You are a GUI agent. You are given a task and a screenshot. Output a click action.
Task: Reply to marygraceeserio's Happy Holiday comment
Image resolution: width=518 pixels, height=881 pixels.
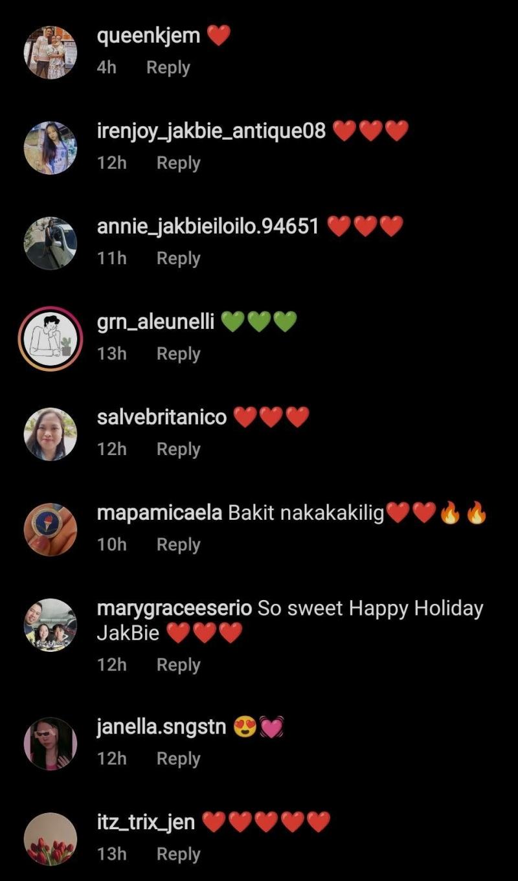tap(178, 665)
